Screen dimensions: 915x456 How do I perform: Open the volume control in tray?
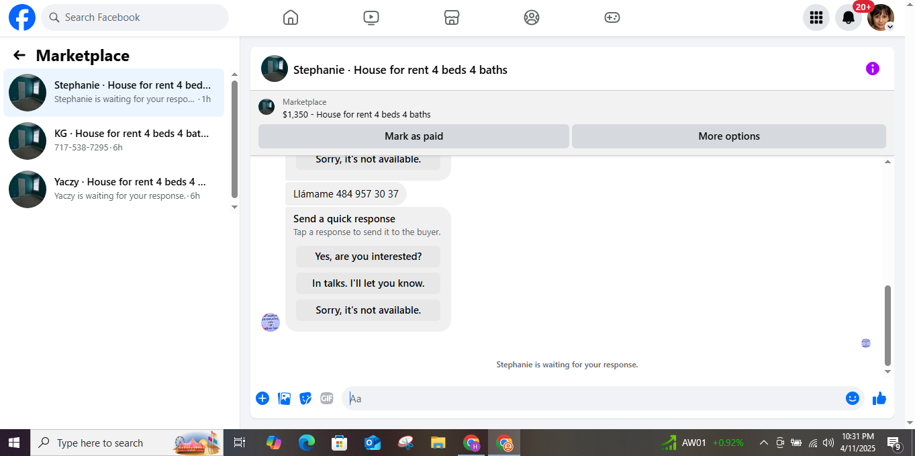[x=828, y=443]
